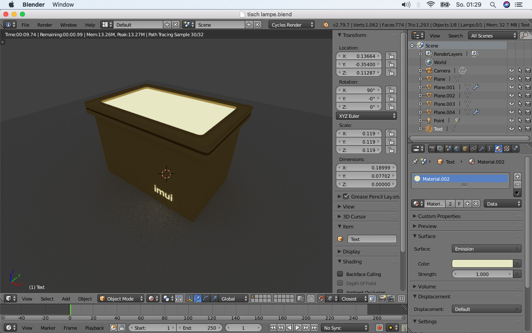Click the wrench modifier icon on Plane.001
This screenshot has width=532, height=333.
(x=476, y=87)
